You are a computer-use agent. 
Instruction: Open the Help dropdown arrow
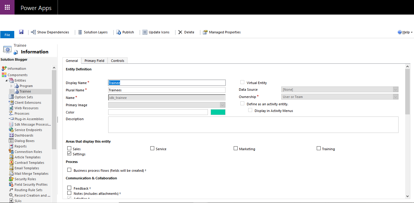[412, 32]
